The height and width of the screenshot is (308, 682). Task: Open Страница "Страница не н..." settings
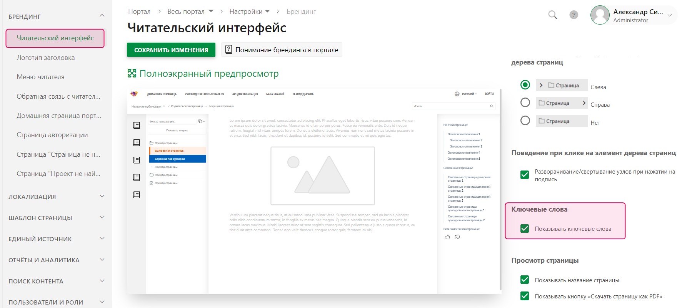pos(58,154)
